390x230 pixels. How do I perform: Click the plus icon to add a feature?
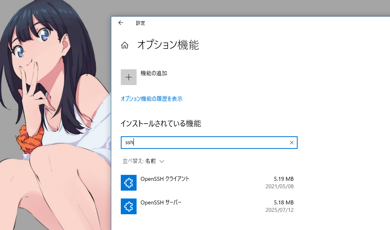pos(129,77)
